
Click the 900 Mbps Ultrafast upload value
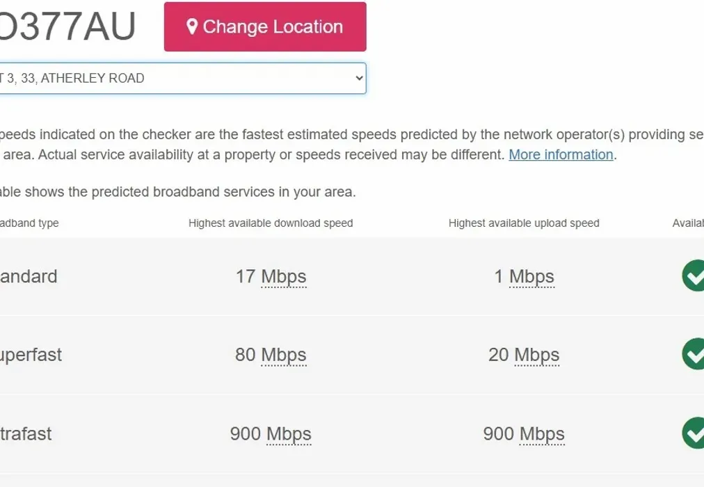tap(524, 434)
